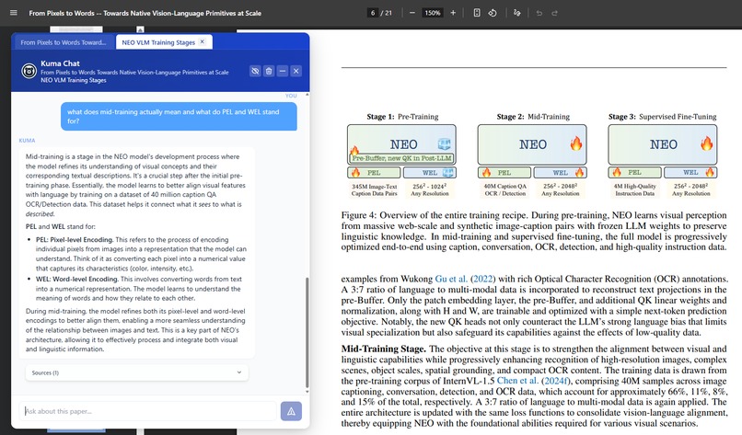
Task: Click the 'Mid-Training Stage.' paragraph heading
Action: [x=383, y=349]
